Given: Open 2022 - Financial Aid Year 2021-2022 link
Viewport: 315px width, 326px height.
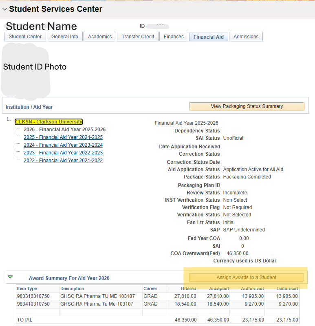Looking at the screenshot, I should pyautogui.click(x=63, y=161).
